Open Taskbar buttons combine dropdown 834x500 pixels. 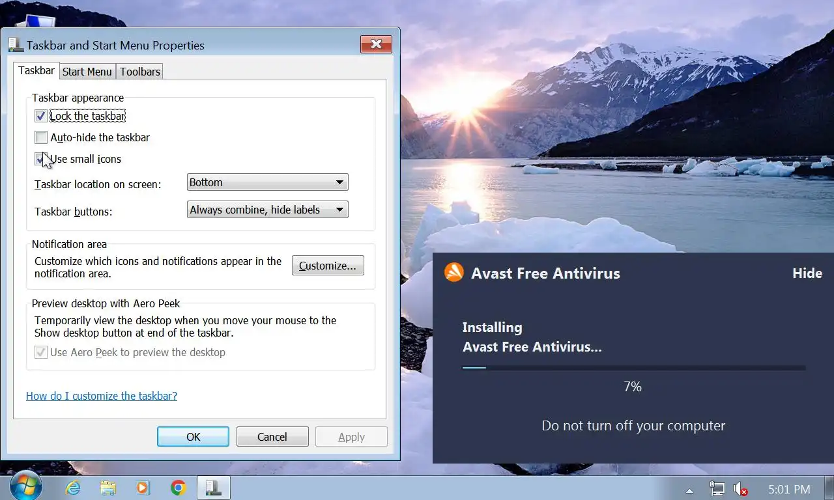[267, 210]
